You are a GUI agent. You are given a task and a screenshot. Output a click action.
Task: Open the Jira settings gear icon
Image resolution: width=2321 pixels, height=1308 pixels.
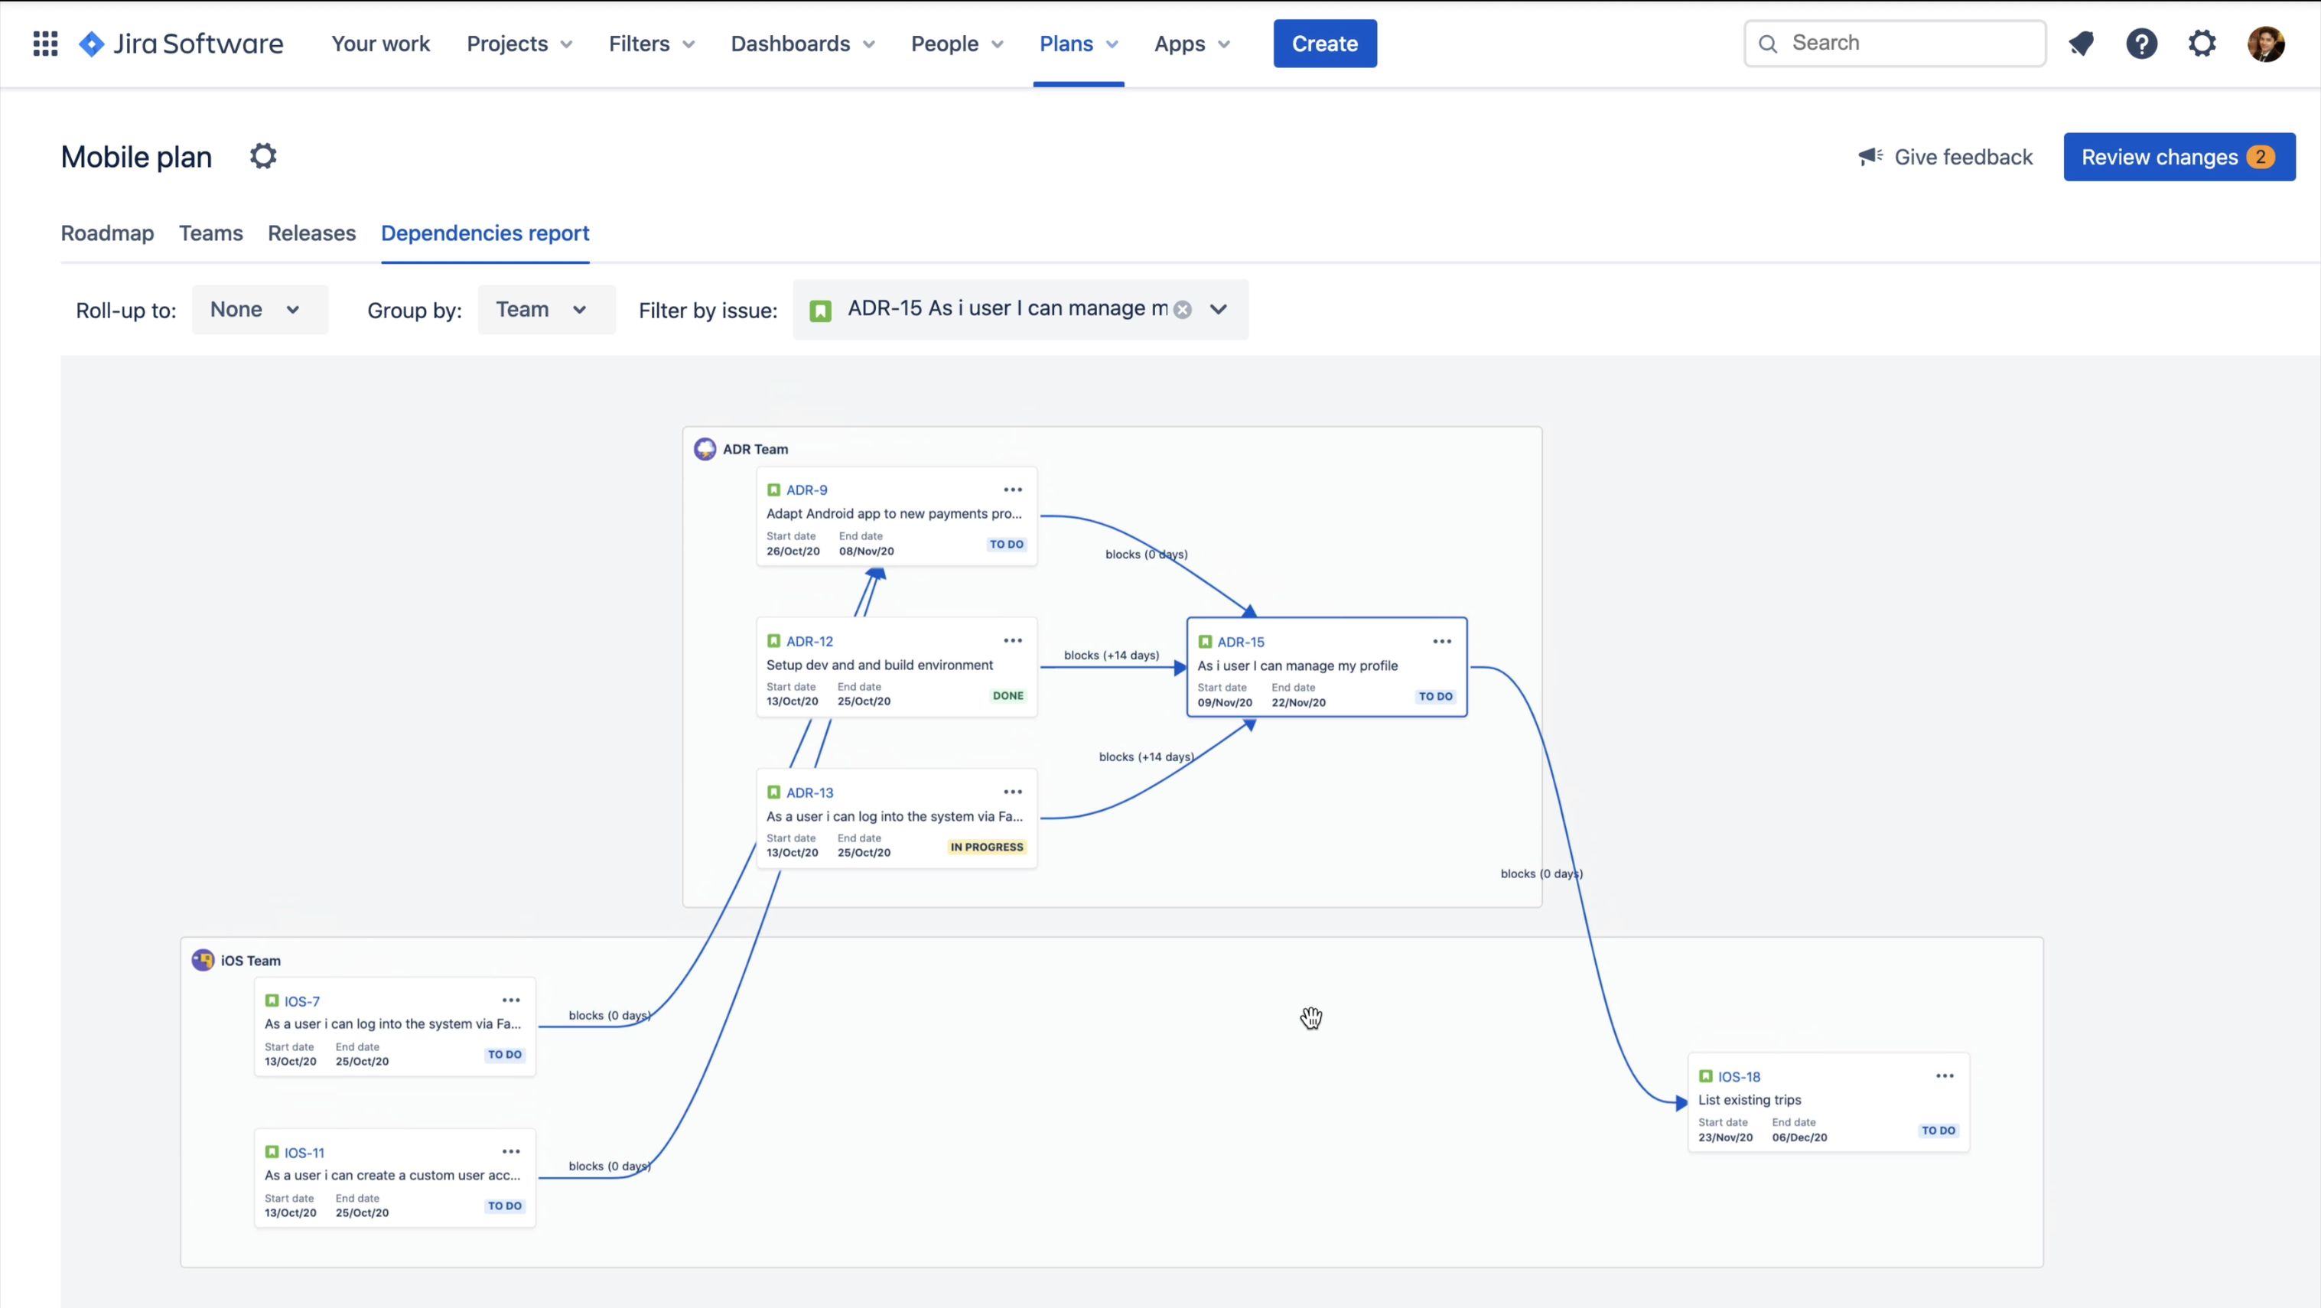tap(2202, 42)
